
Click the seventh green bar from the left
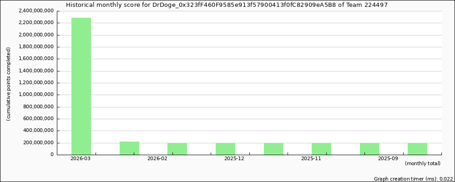369,149
